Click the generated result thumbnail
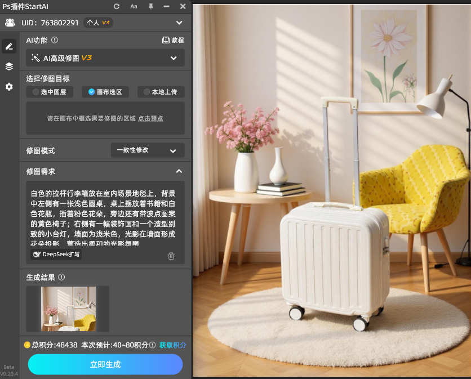 pos(68,309)
